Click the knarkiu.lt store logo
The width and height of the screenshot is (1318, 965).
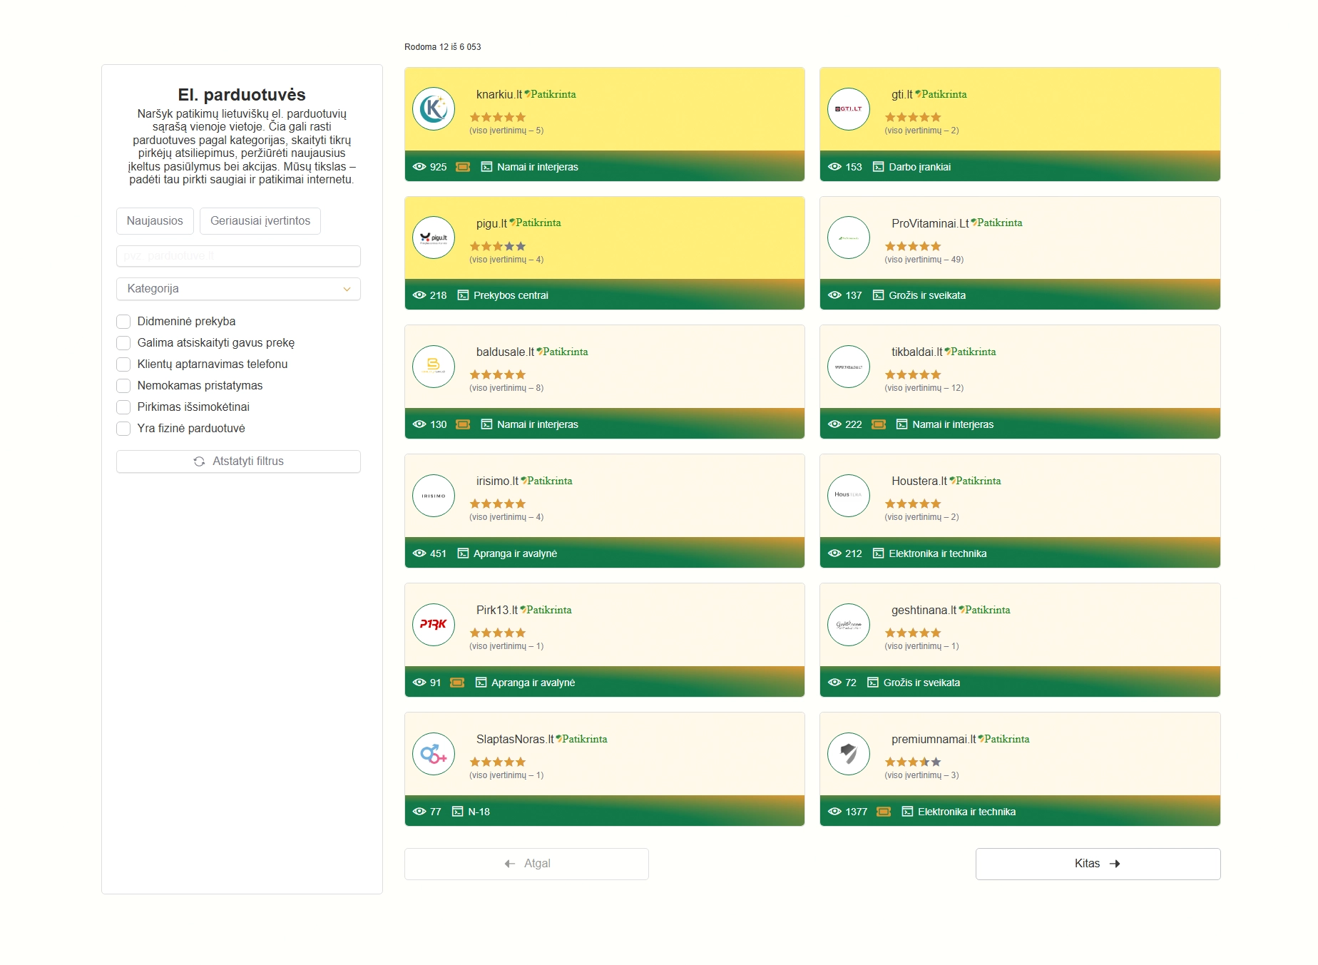(x=433, y=109)
